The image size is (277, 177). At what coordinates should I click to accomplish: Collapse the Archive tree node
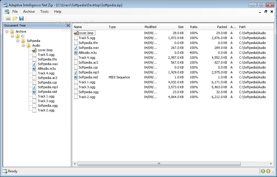[x=7, y=32]
